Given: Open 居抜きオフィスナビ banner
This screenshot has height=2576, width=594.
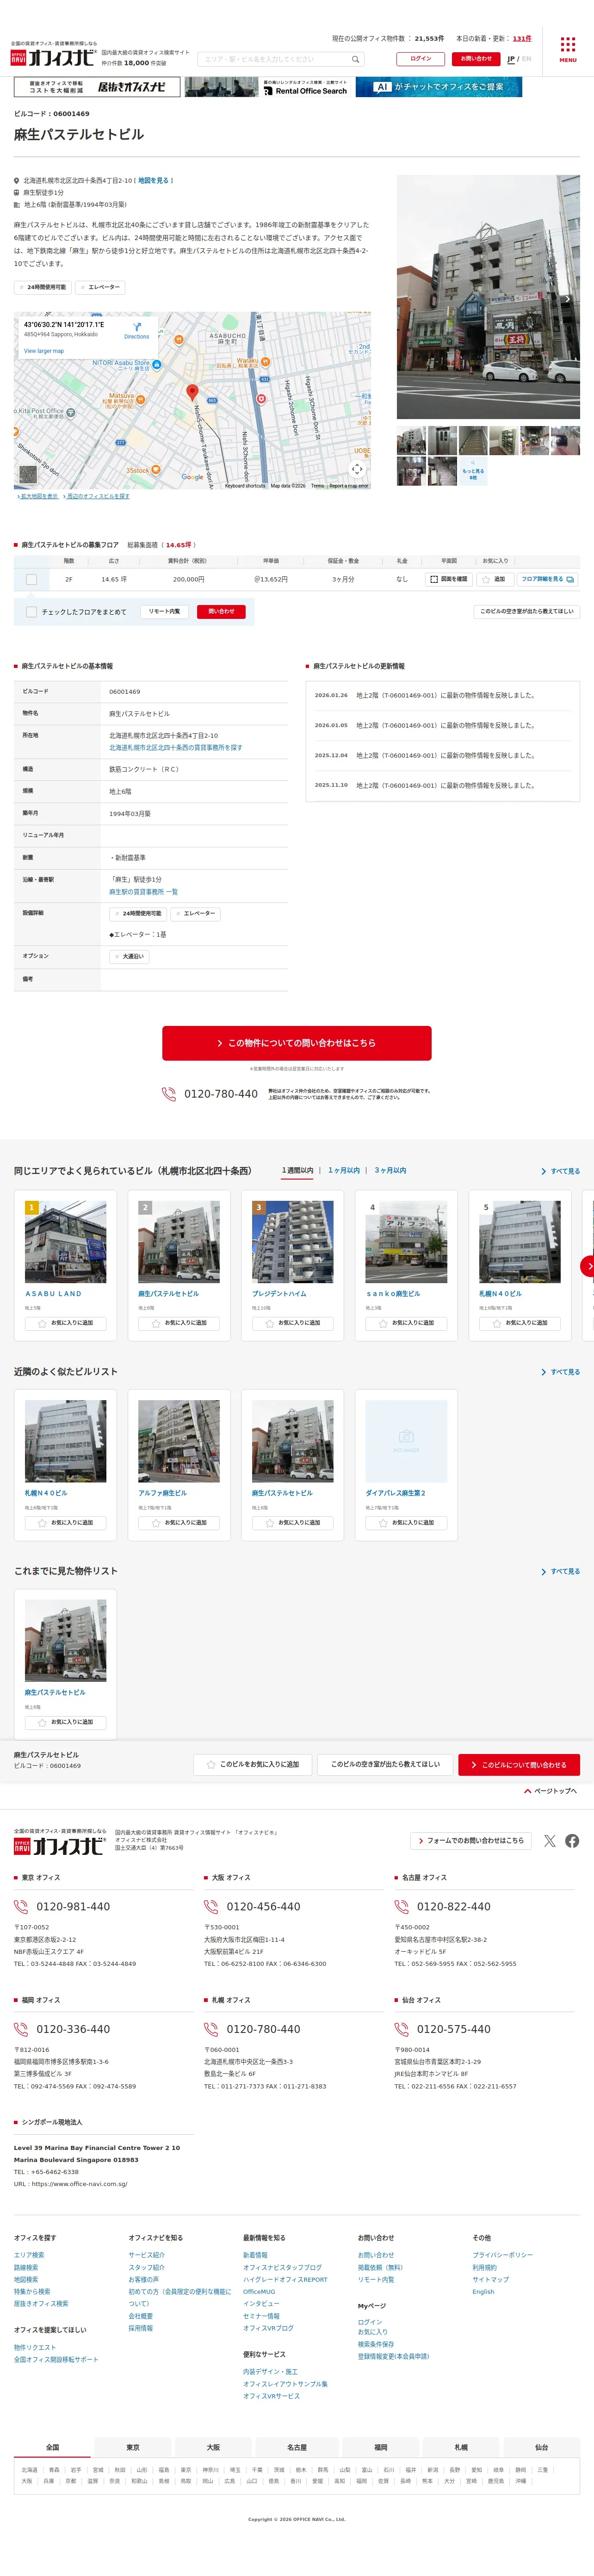Looking at the screenshot, I should (x=97, y=87).
